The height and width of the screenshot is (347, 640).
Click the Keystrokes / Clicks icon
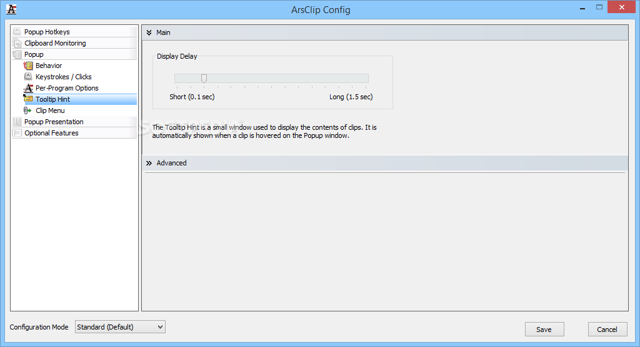[x=28, y=77]
